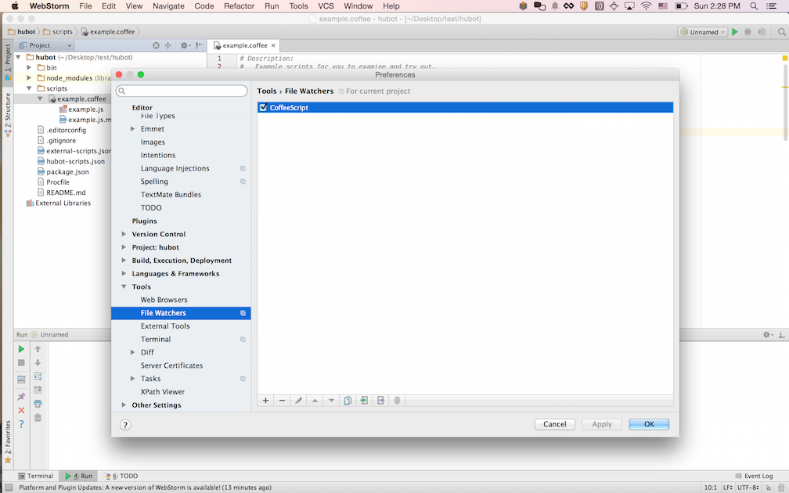Expand the Emmet settings node
Viewport: 789px width, 493px height.
click(132, 129)
